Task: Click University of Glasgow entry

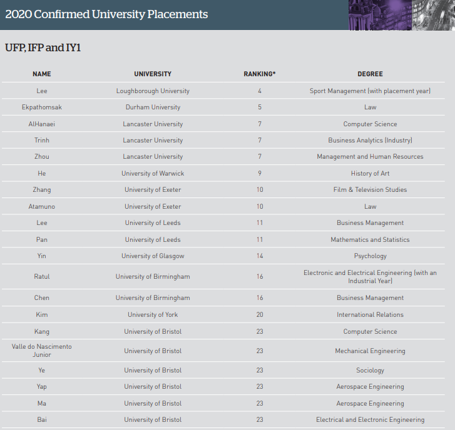Action: point(153,256)
